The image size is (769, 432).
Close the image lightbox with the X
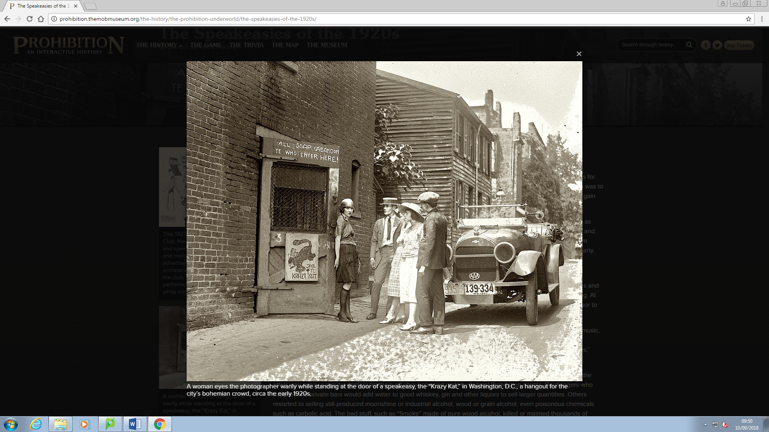tap(579, 54)
